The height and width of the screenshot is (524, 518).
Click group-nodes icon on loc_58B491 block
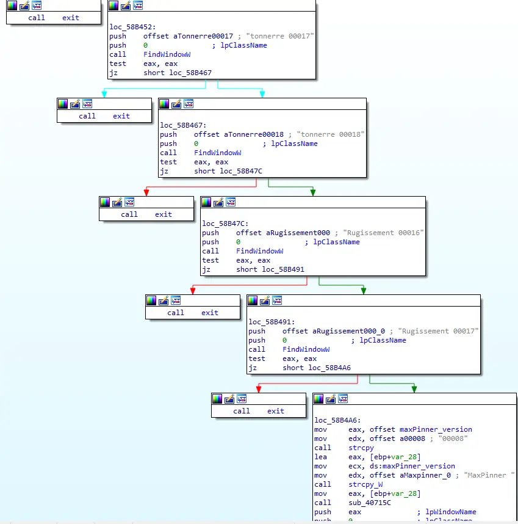(277, 300)
